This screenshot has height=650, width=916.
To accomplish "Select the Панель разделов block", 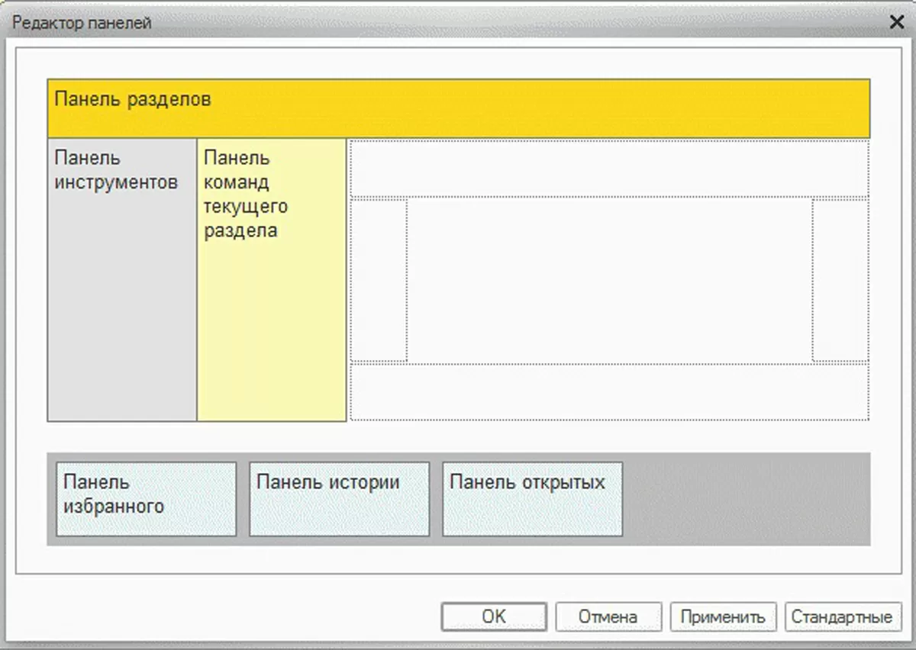I will (458, 108).
